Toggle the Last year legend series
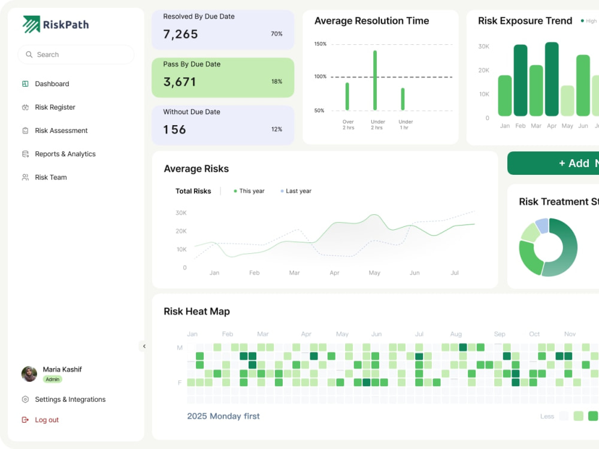Viewport: 599px width, 449px height. click(296, 191)
